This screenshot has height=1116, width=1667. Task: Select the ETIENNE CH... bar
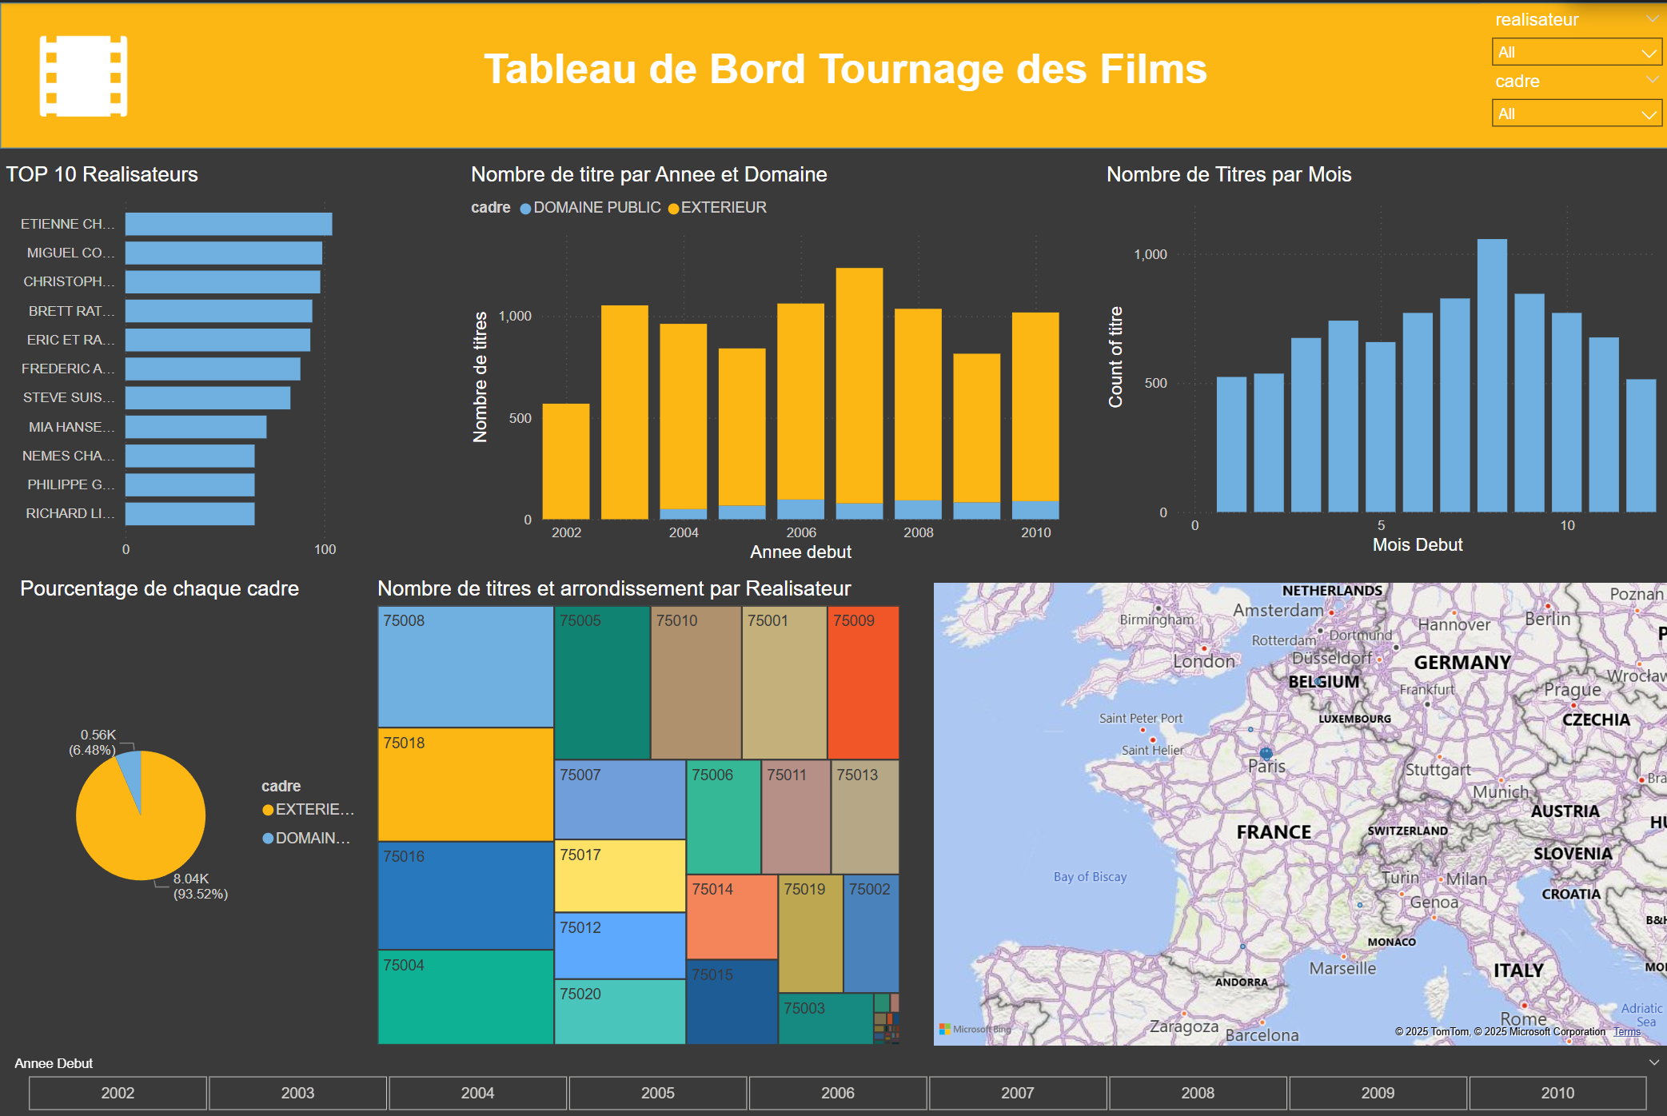click(x=228, y=224)
